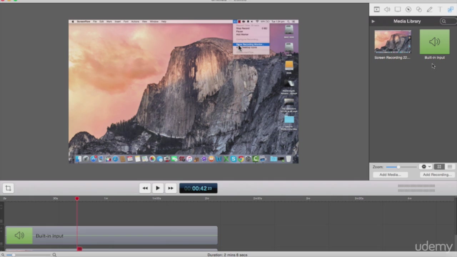The width and height of the screenshot is (457, 257).
Task: Click the Add Recording button
Action: (x=437, y=175)
